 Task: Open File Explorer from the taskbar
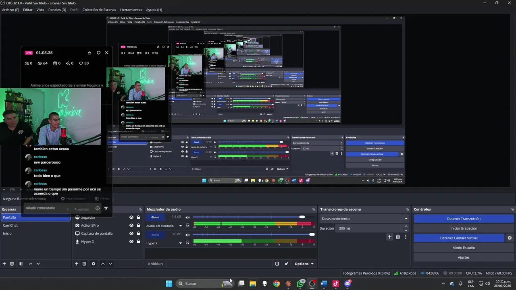coord(253,284)
